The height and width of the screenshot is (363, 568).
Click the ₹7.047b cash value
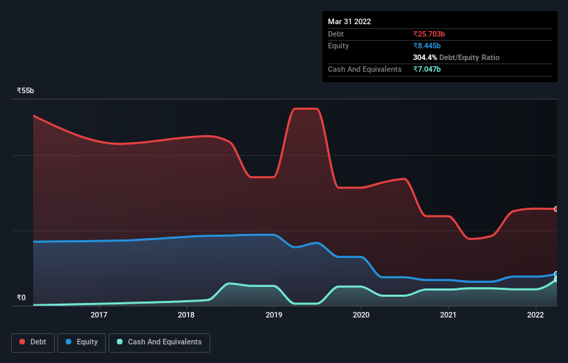(427, 69)
